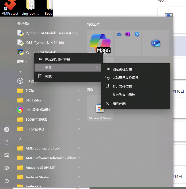Open 360安全中心 folder label

click(35, 129)
